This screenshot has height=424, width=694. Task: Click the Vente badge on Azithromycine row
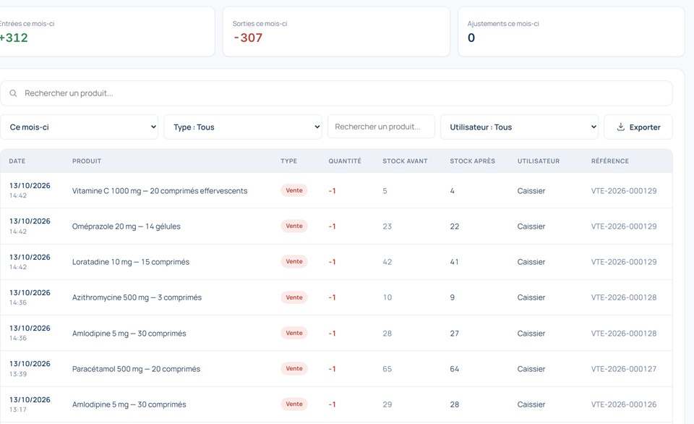click(x=294, y=297)
